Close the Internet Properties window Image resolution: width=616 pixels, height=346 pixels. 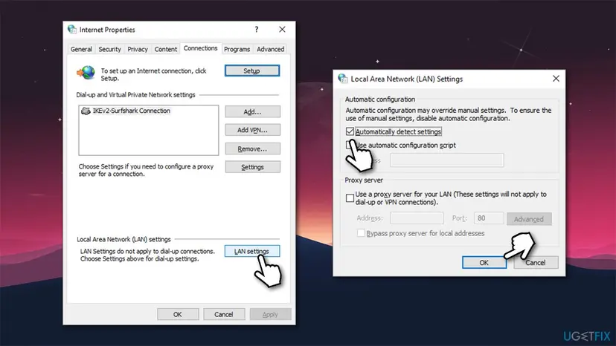point(282,30)
